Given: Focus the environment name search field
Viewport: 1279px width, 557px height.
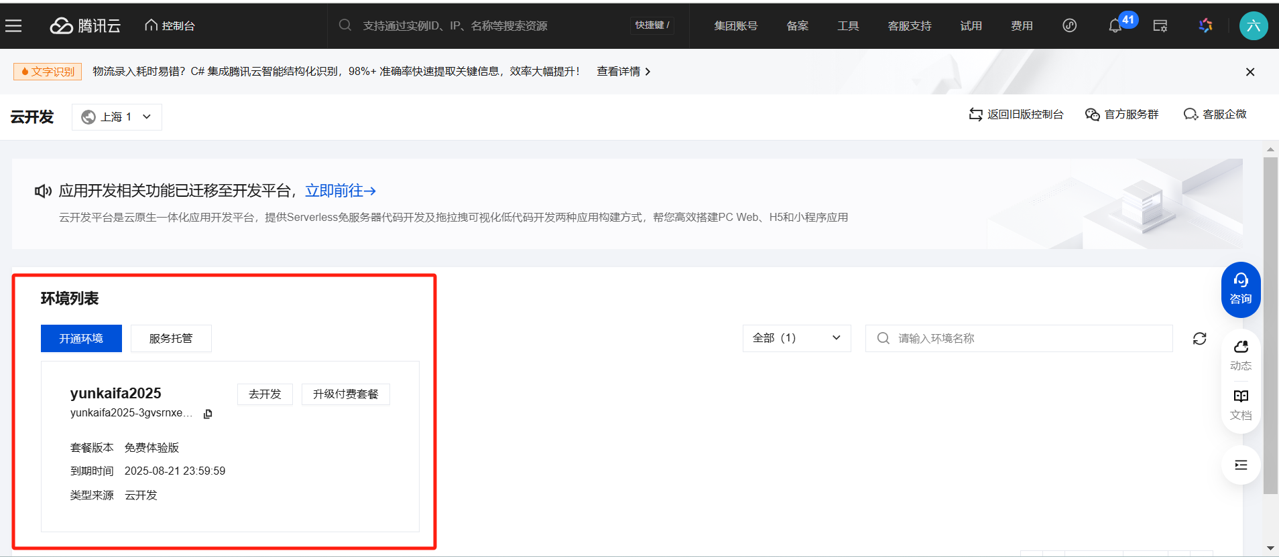Looking at the screenshot, I should point(1019,339).
